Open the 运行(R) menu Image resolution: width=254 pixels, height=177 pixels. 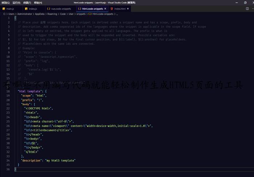click(16, 3)
